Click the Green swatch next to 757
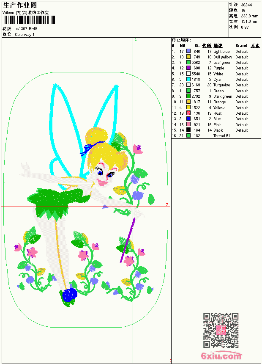Viewport: 262px width, 364px height. click(x=188, y=91)
